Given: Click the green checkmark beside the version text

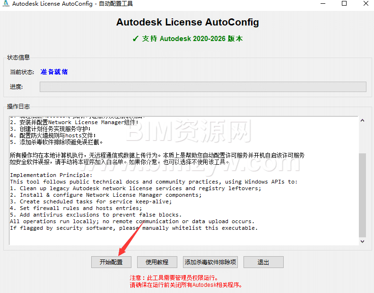Looking at the screenshot, I should (x=136, y=39).
